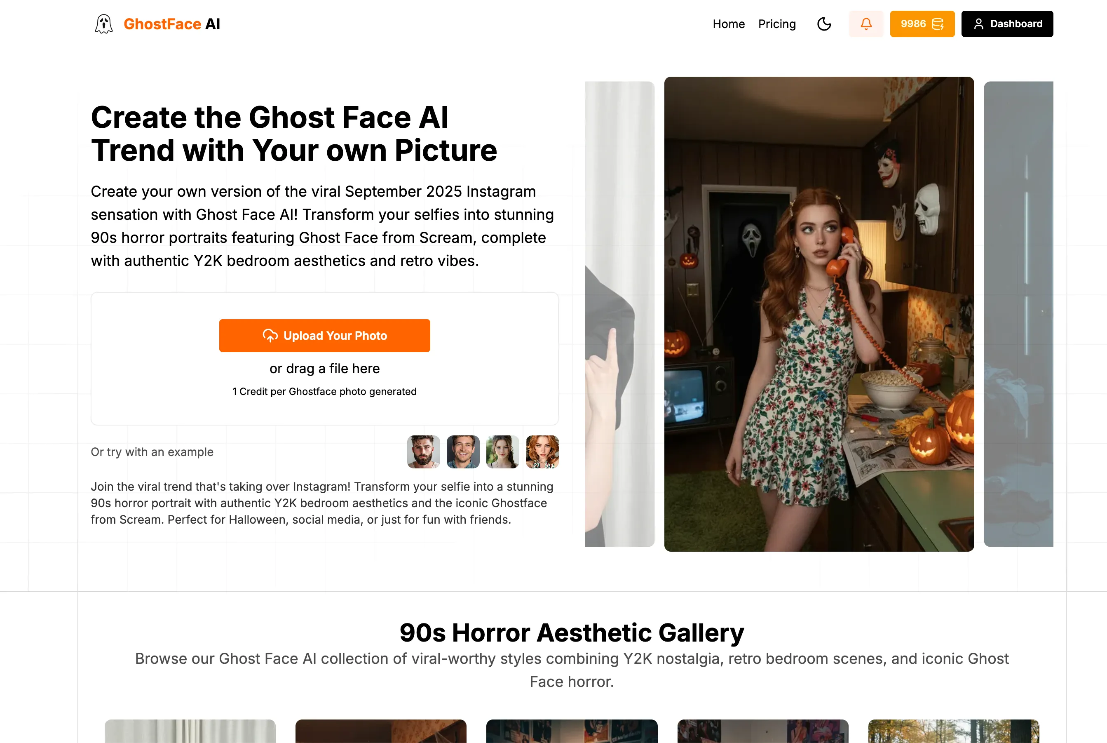This screenshot has width=1107, height=743.
Task: Click the ghost logo icon
Action: coord(103,24)
